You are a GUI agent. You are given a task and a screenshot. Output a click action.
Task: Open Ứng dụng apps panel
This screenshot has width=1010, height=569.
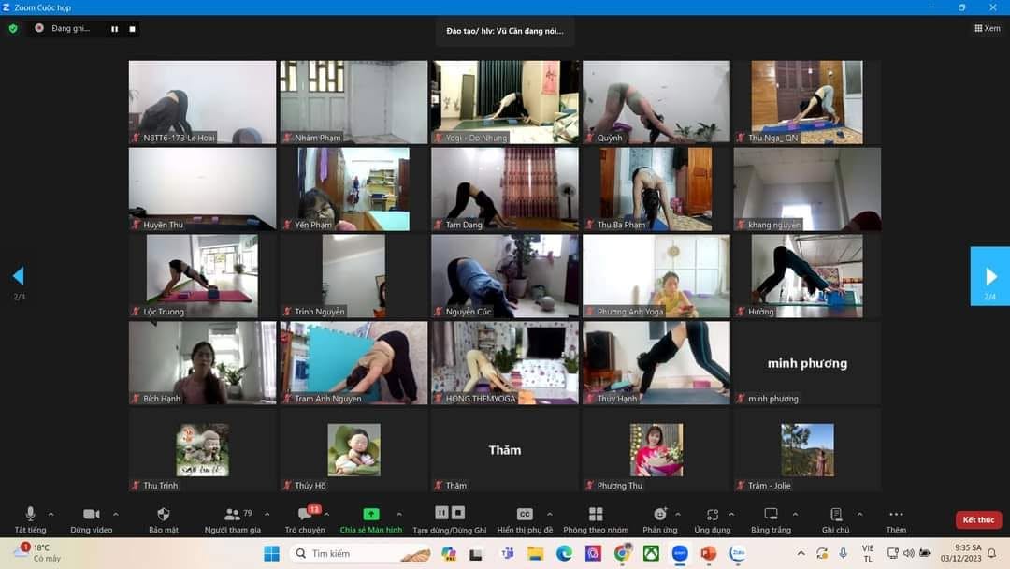[713, 520]
